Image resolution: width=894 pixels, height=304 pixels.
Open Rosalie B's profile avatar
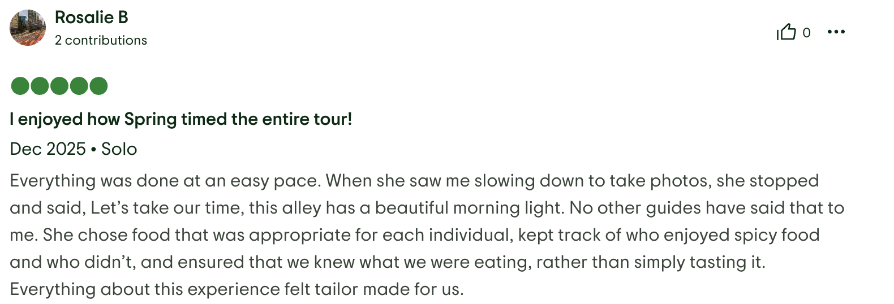[x=28, y=28]
